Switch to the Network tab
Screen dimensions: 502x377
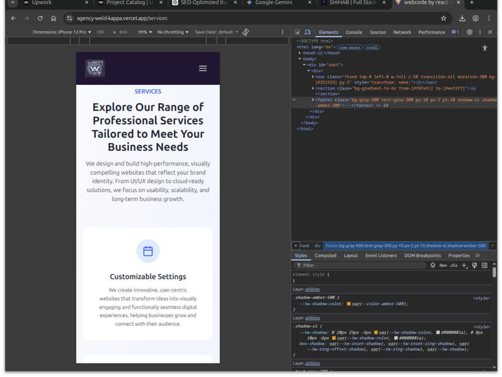click(402, 32)
